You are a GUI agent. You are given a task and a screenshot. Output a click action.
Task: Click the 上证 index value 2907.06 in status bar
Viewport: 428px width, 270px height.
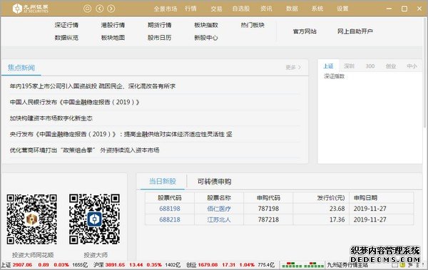click(x=22, y=265)
